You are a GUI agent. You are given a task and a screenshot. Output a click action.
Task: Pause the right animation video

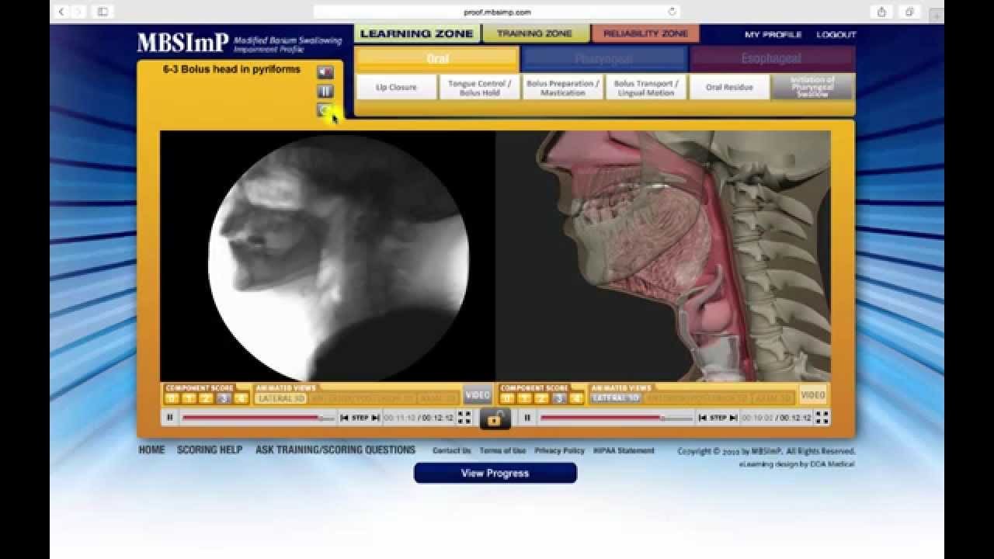(527, 418)
